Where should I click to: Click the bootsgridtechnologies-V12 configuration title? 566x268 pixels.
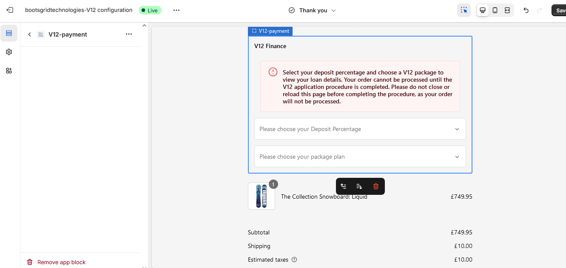pyautogui.click(x=79, y=10)
